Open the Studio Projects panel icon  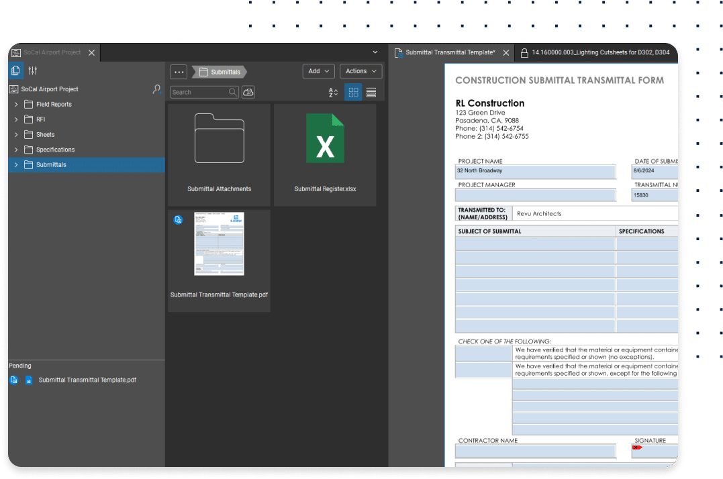15,70
